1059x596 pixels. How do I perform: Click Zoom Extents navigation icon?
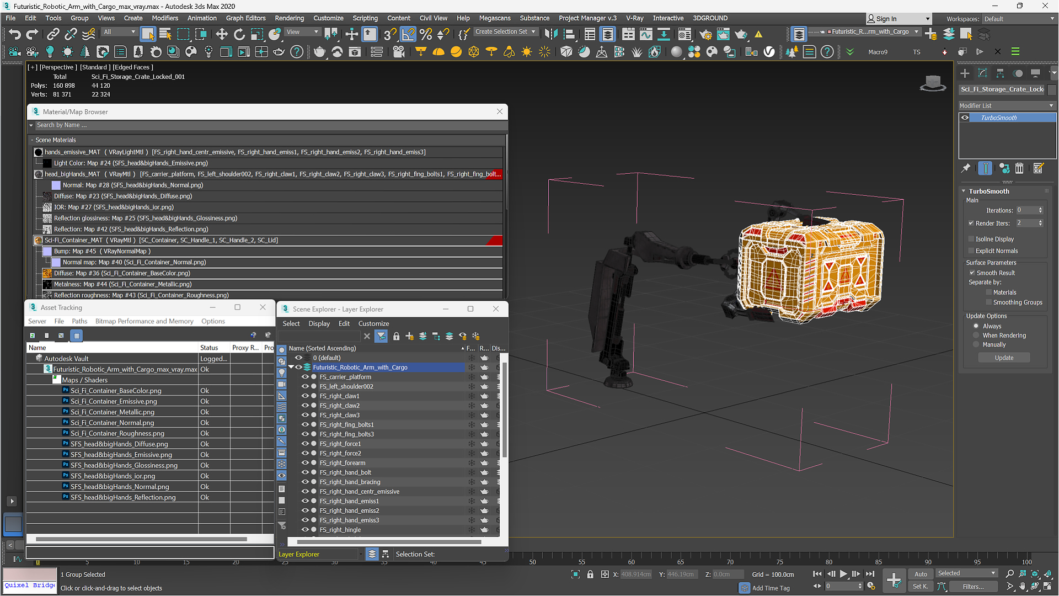[1035, 574]
